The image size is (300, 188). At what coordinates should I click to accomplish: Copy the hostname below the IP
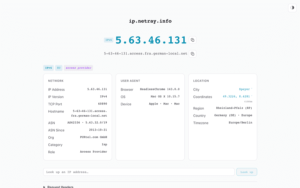click(x=192, y=54)
